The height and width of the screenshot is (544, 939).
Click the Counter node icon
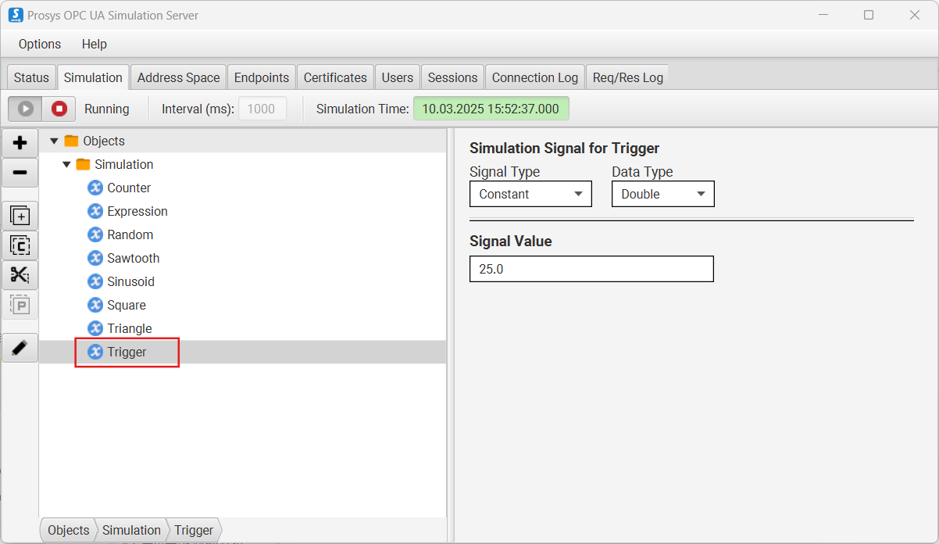(x=95, y=188)
